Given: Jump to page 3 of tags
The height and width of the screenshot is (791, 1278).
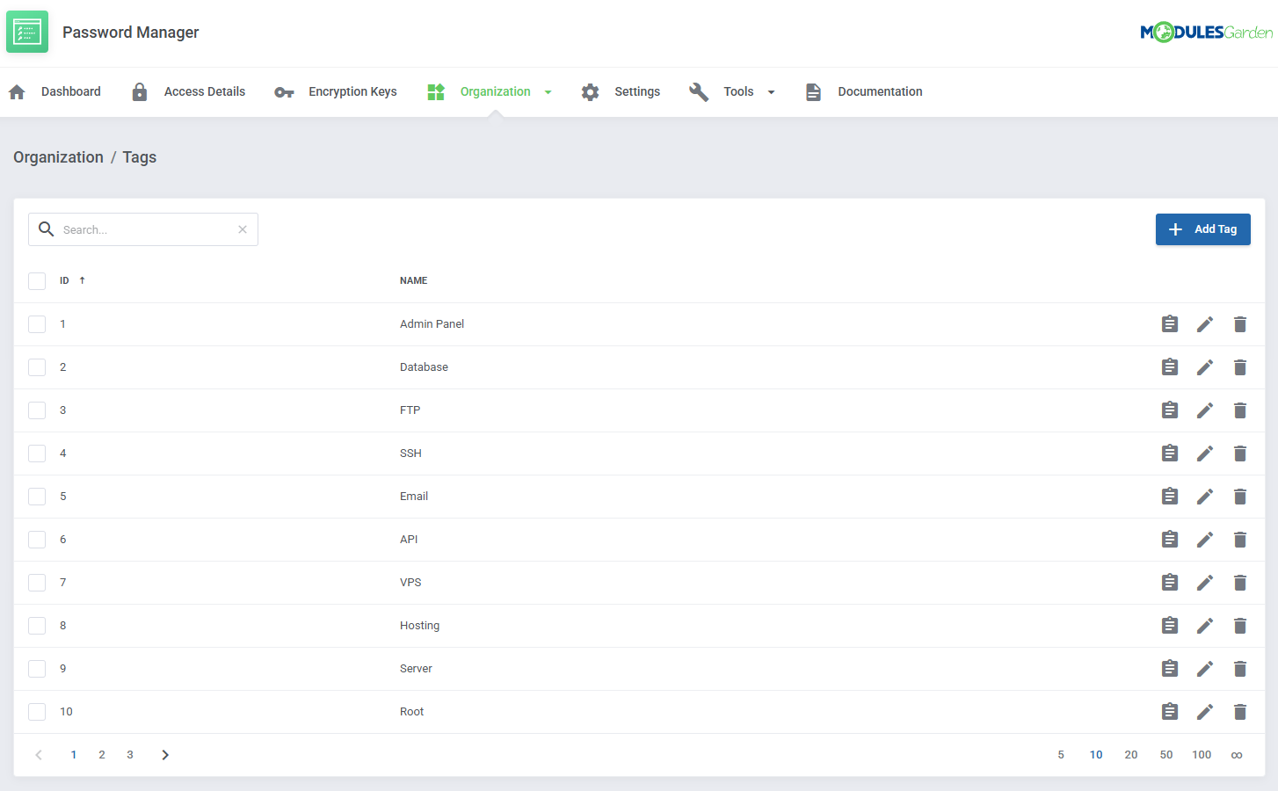Looking at the screenshot, I should pyautogui.click(x=130, y=755).
